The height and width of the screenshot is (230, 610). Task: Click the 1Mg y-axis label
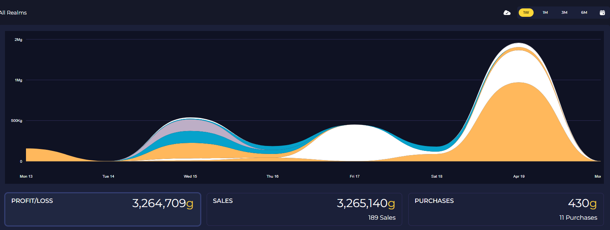pos(18,80)
